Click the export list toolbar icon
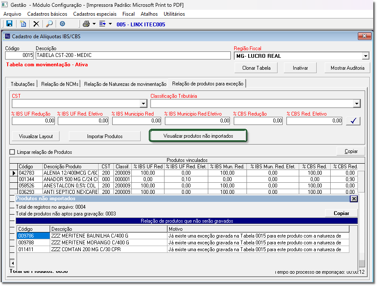The width and height of the screenshot is (377, 286). point(102,24)
